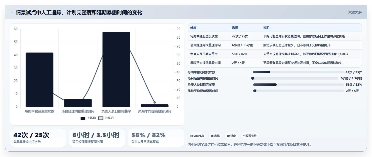Click the 2天 / 5天 progress value label
Image resolution: width=372 pixels, height=157 pixels.
(x=352, y=91)
